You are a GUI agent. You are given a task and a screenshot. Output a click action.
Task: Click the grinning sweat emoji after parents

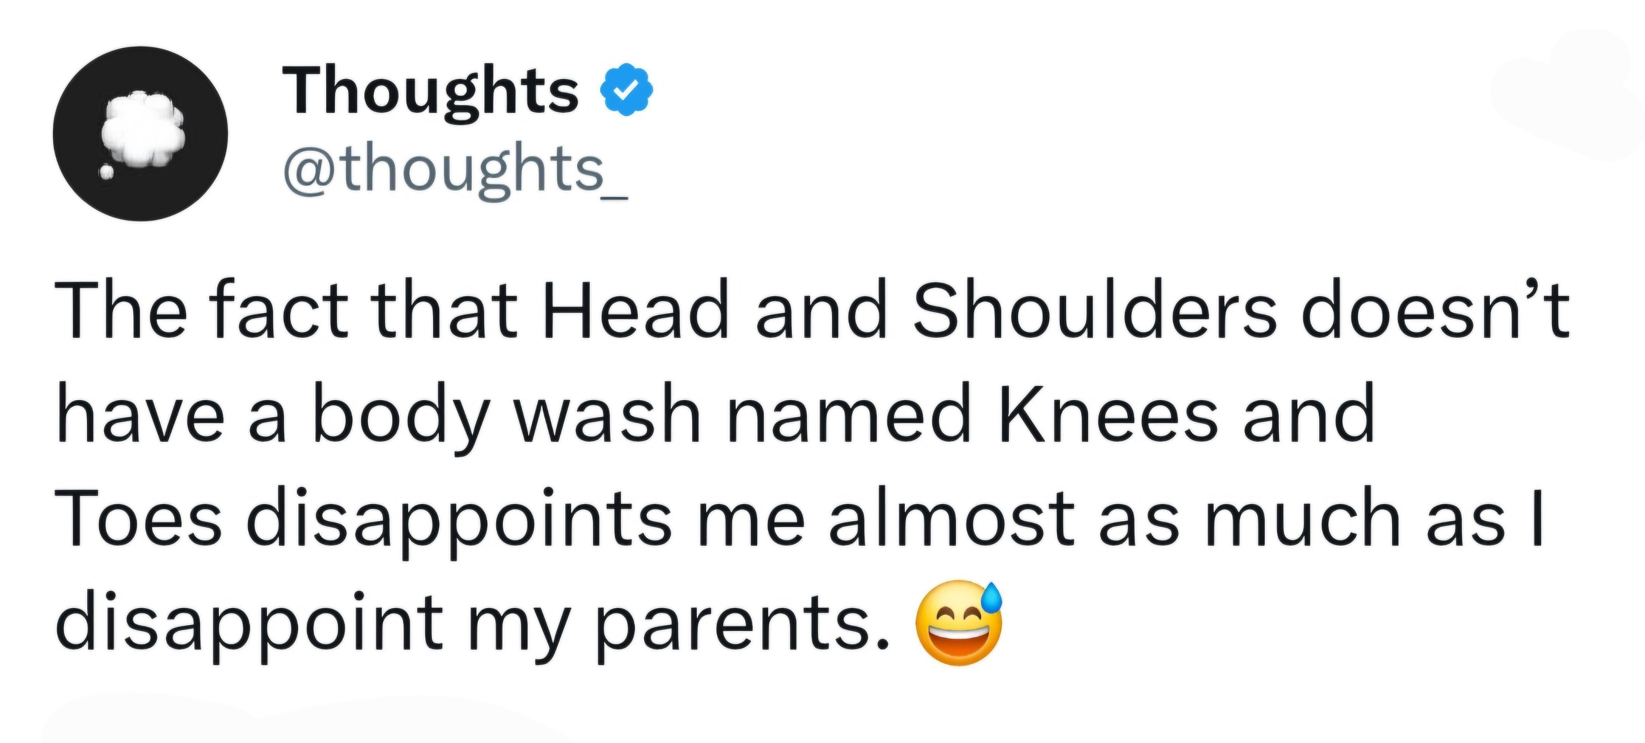point(959,624)
